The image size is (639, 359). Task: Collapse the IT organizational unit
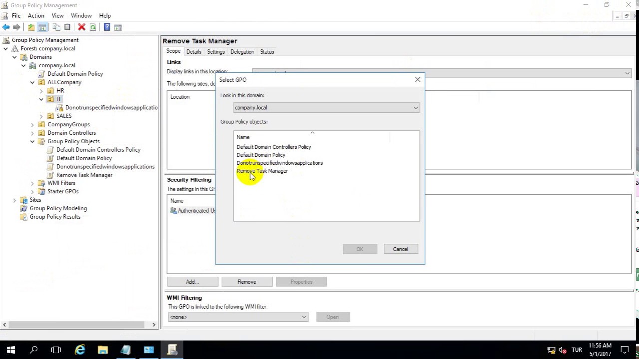pyautogui.click(x=42, y=99)
